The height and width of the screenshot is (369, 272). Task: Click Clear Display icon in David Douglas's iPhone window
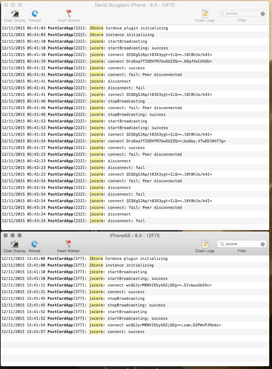coord(15,14)
